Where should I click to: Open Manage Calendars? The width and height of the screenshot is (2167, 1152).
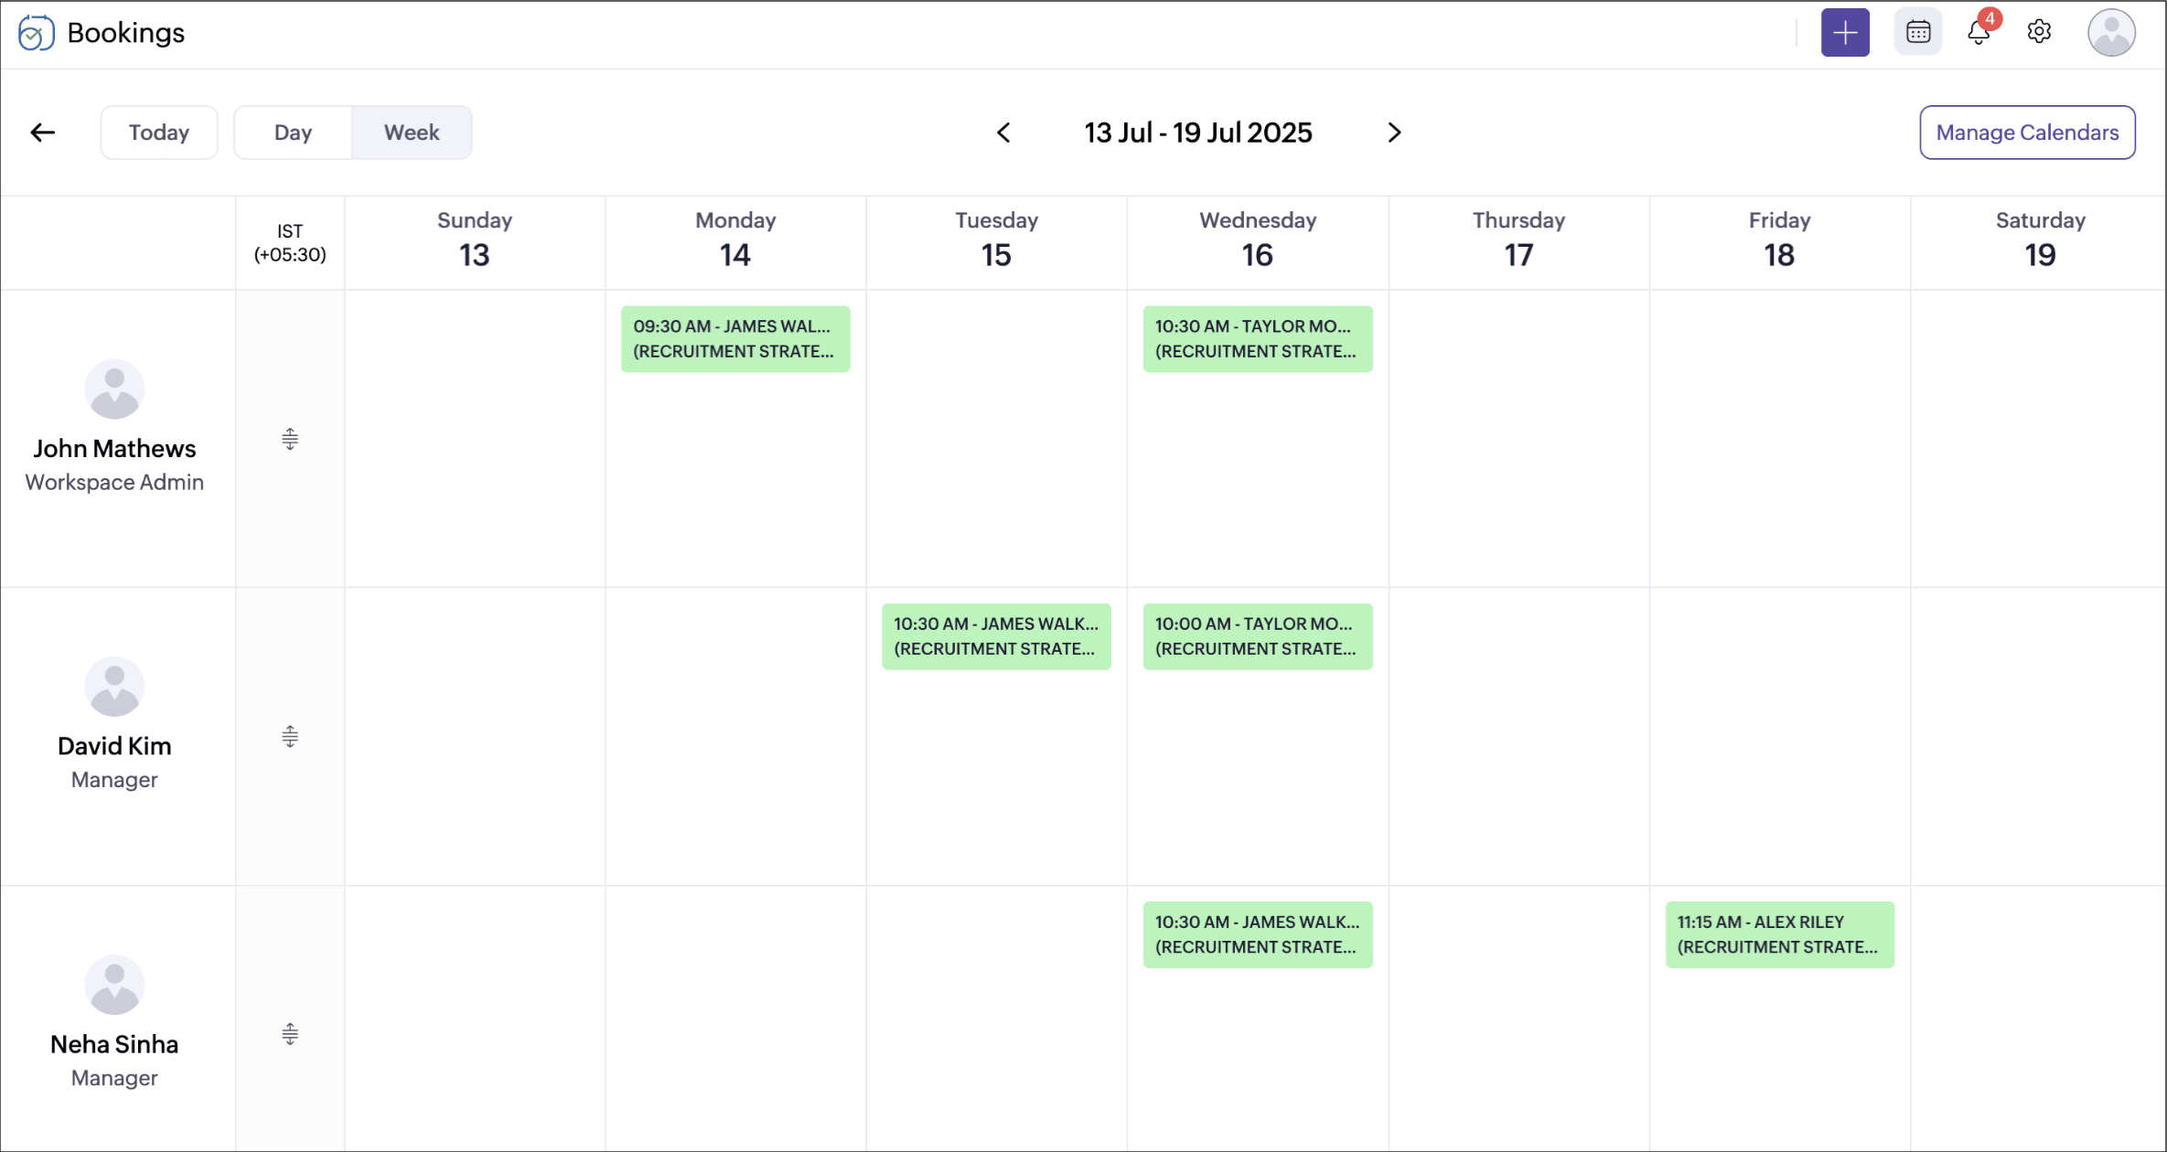click(x=2026, y=133)
